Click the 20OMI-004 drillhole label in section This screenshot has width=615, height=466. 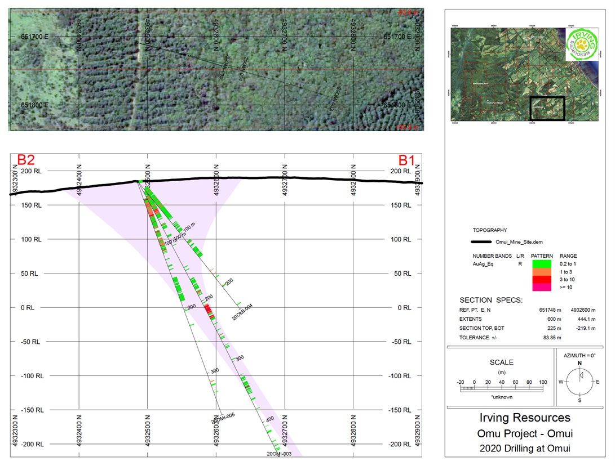242,312
